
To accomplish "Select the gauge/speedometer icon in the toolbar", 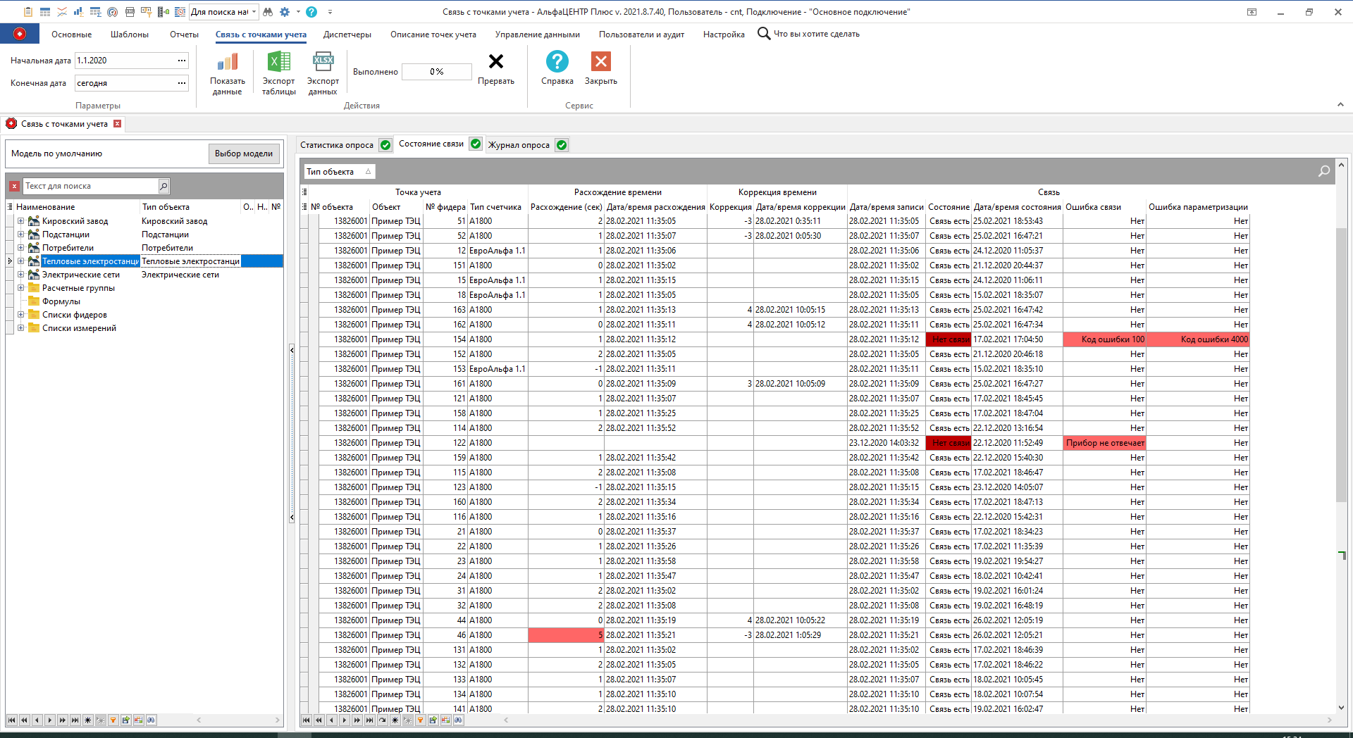I will pos(112,12).
